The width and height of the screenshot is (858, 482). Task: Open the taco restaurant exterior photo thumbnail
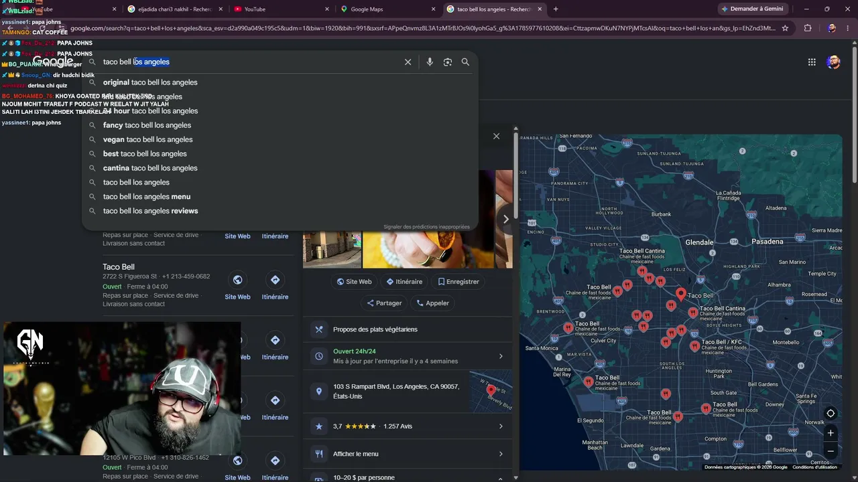[x=332, y=249]
